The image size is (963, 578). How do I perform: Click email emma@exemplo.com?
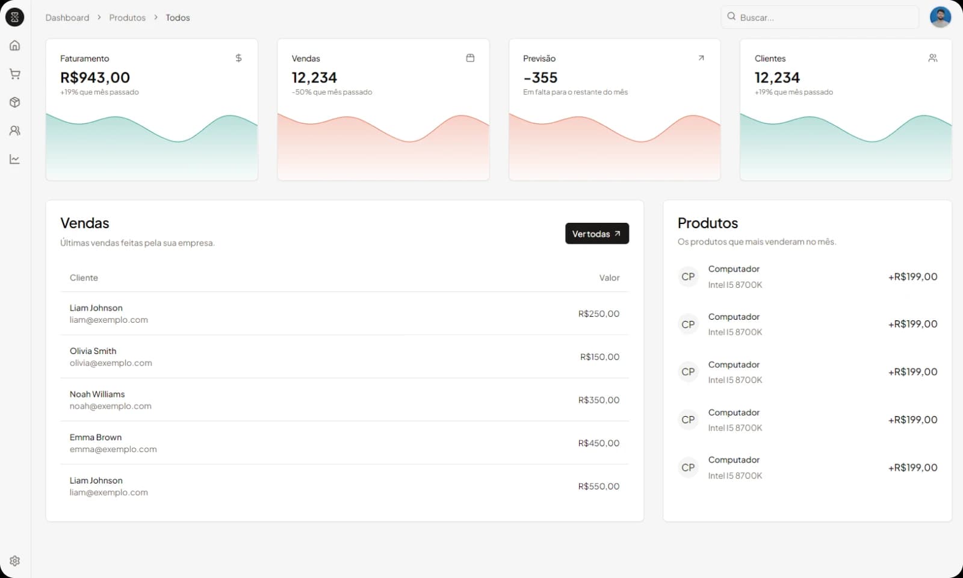pos(113,449)
